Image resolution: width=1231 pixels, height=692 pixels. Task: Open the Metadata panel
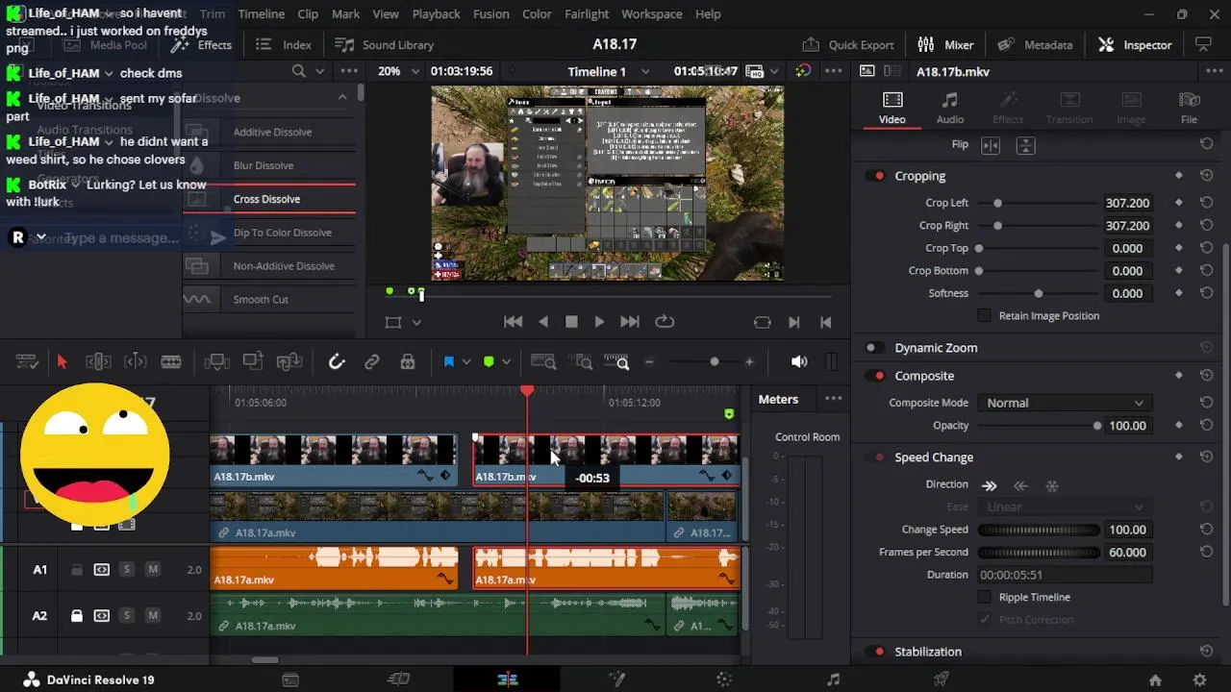[1035, 45]
